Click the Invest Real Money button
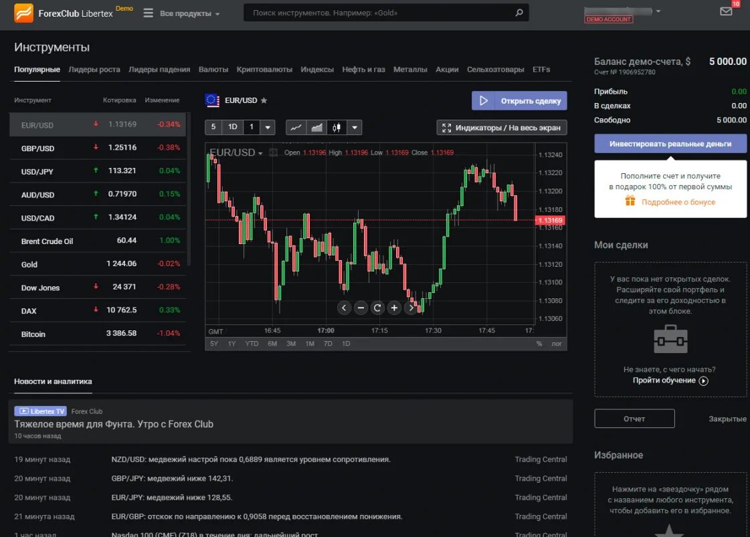 point(670,144)
